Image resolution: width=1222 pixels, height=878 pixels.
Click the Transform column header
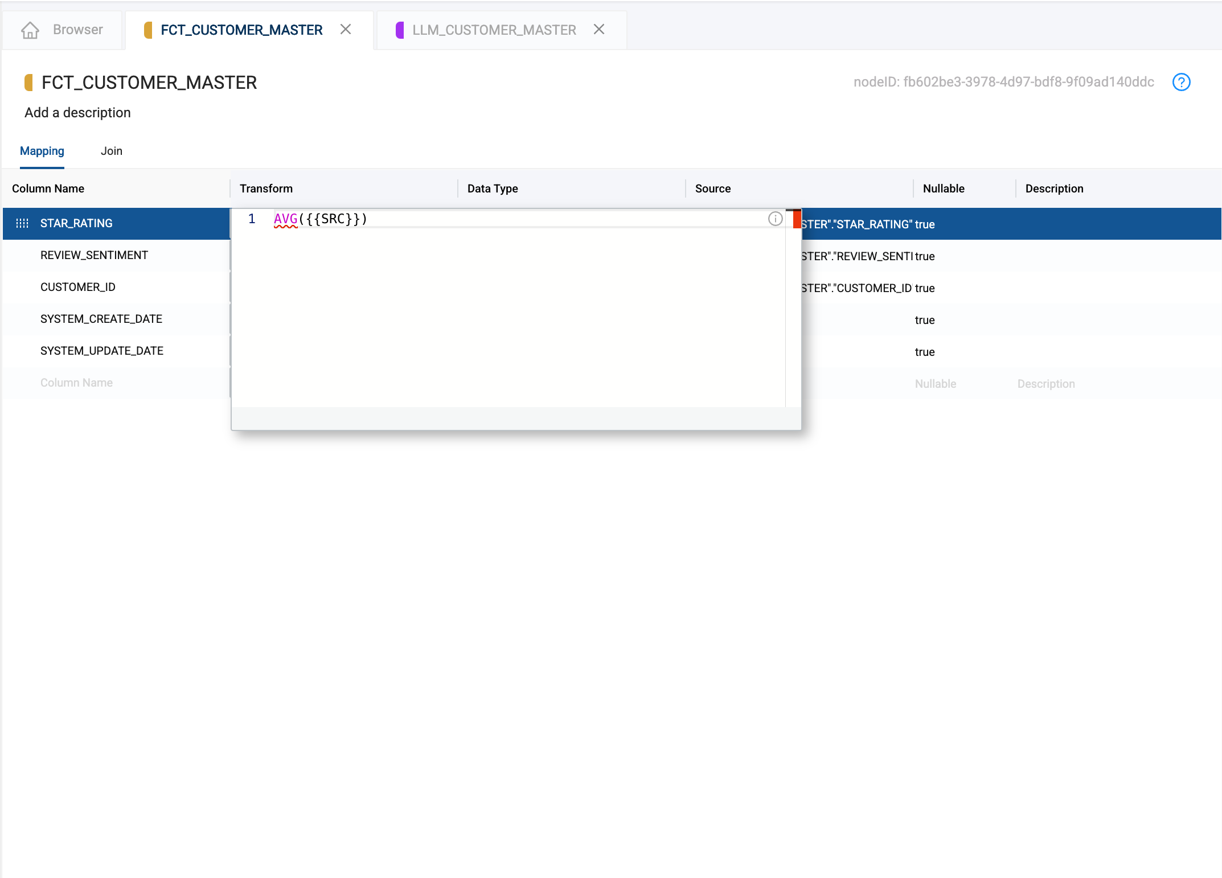(x=266, y=188)
